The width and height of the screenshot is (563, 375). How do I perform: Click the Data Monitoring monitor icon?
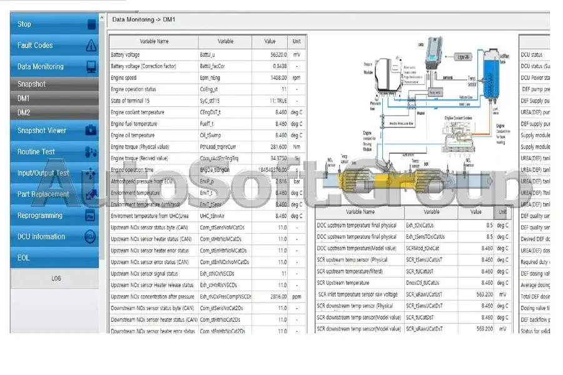tap(91, 66)
